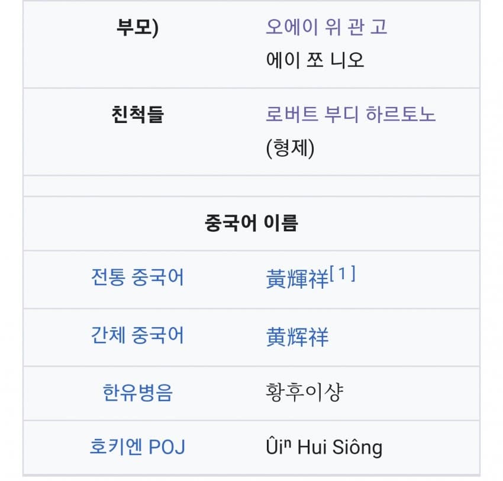
Task: Open the 한유병음 link
Action: [x=137, y=392]
